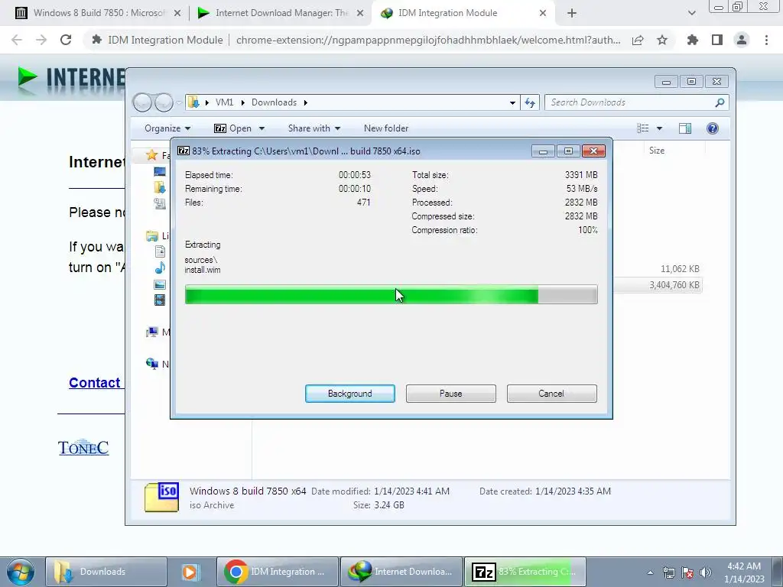This screenshot has height=587, width=783.
Task: Click Explorer forward navigation button
Action: pyautogui.click(x=164, y=102)
